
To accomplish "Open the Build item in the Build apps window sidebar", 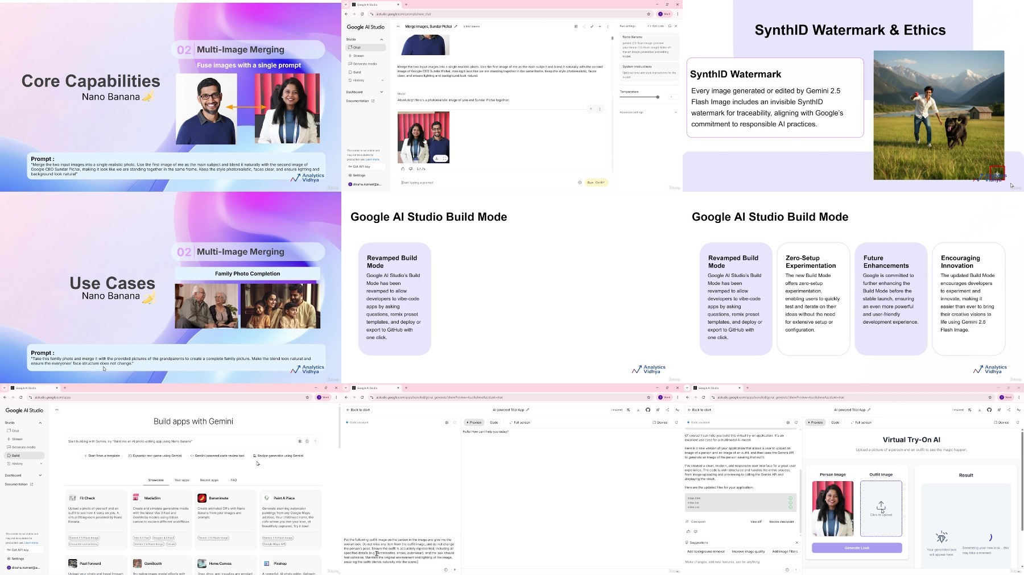I will 24,456.
